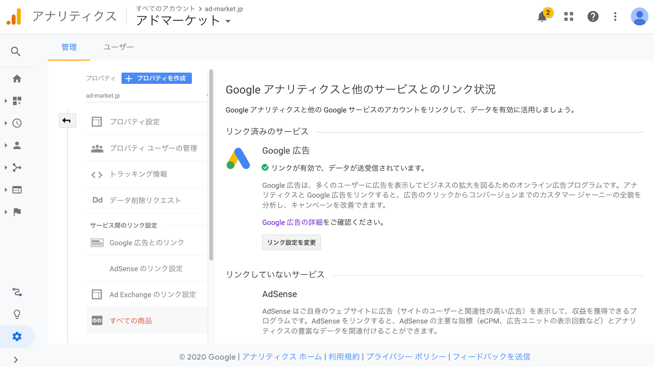
Task: Open プロパティ ユーザーの管理
Action: (147, 148)
